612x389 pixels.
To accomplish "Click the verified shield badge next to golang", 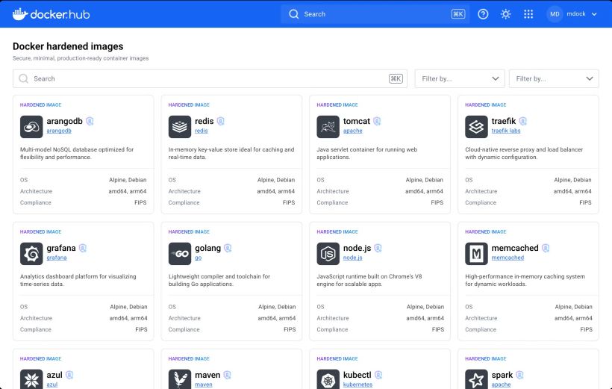I will 228,248.
